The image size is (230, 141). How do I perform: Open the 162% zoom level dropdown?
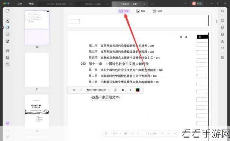116,133
